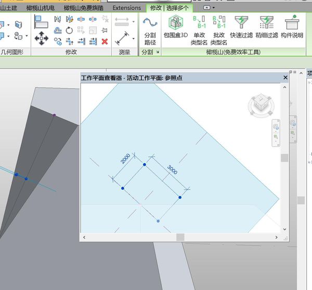Viewport: 312px width, 290px height.
Task: Toggle the ribbon minimize button
Action: point(207,8)
